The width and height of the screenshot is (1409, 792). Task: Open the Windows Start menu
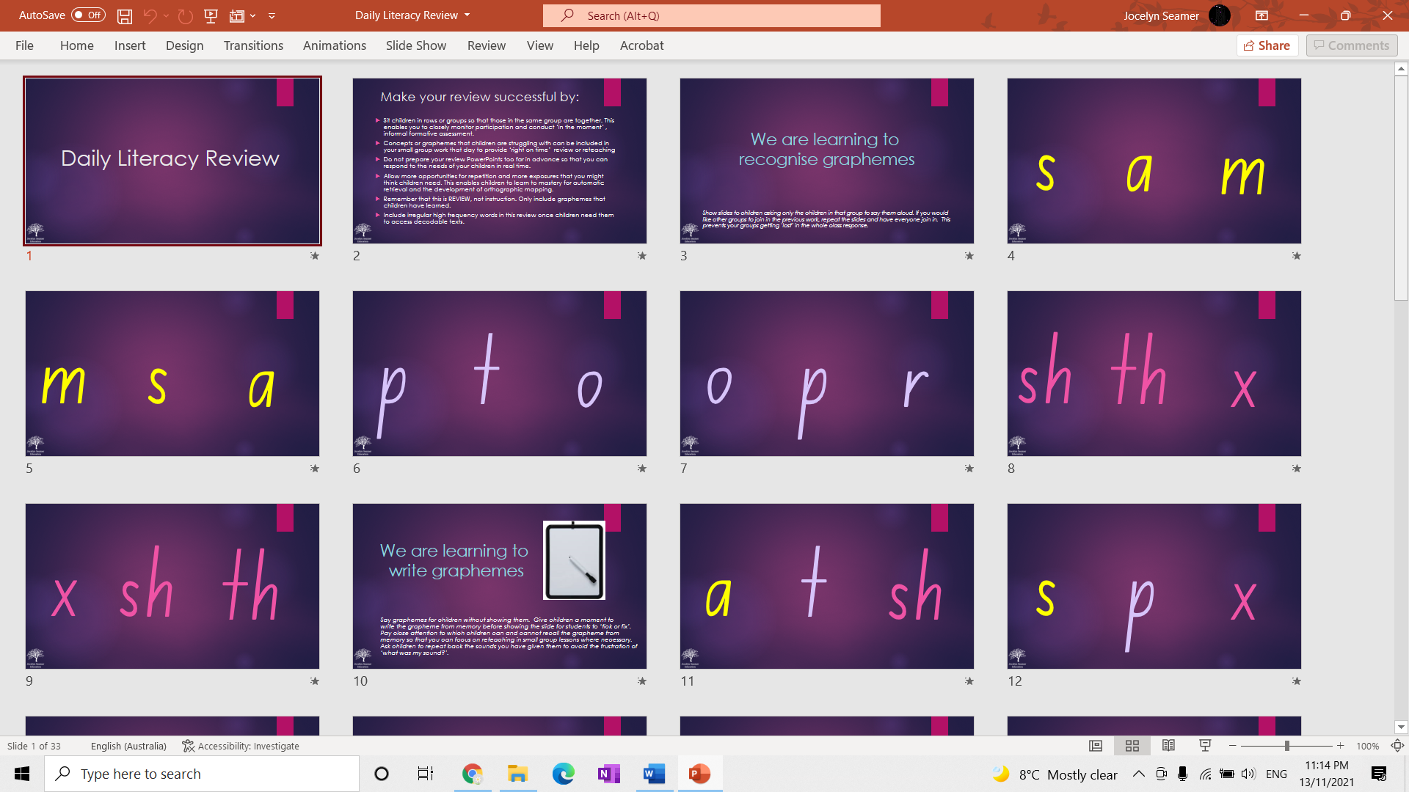coord(22,774)
